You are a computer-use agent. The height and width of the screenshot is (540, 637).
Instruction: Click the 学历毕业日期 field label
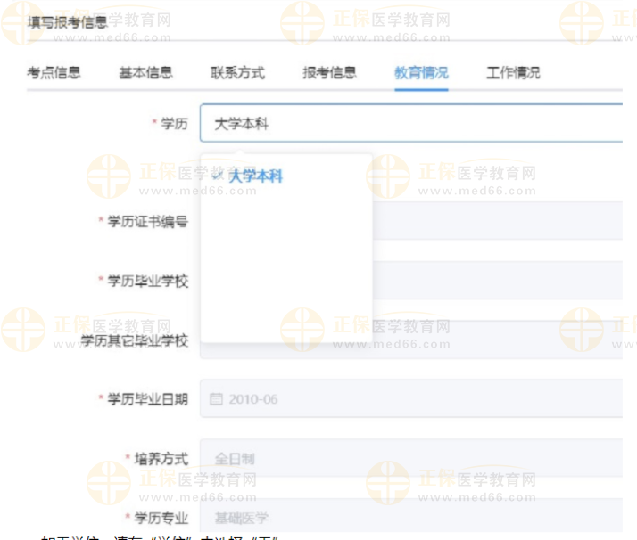(147, 399)
